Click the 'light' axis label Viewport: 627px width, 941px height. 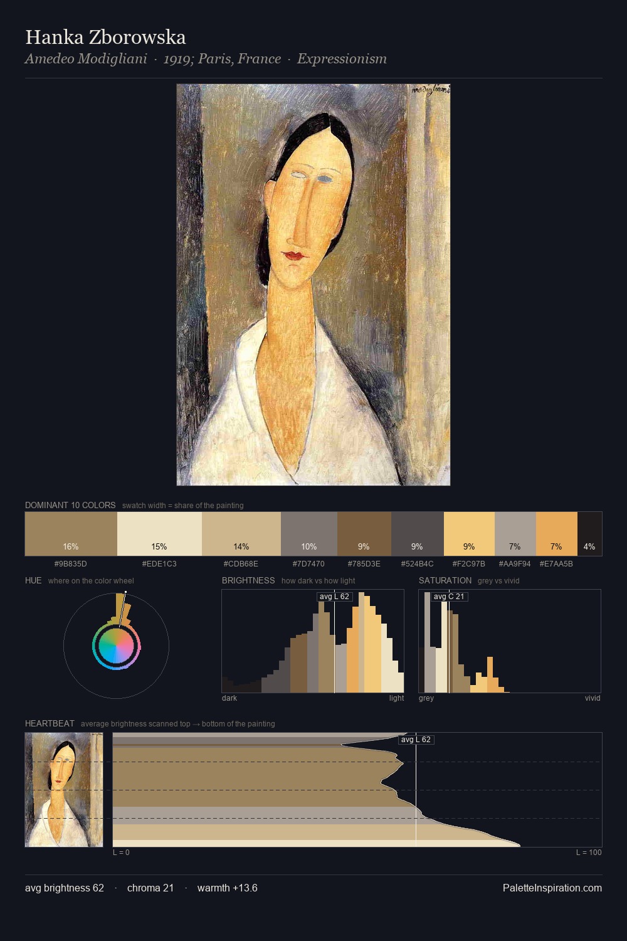tap(397, 698)
